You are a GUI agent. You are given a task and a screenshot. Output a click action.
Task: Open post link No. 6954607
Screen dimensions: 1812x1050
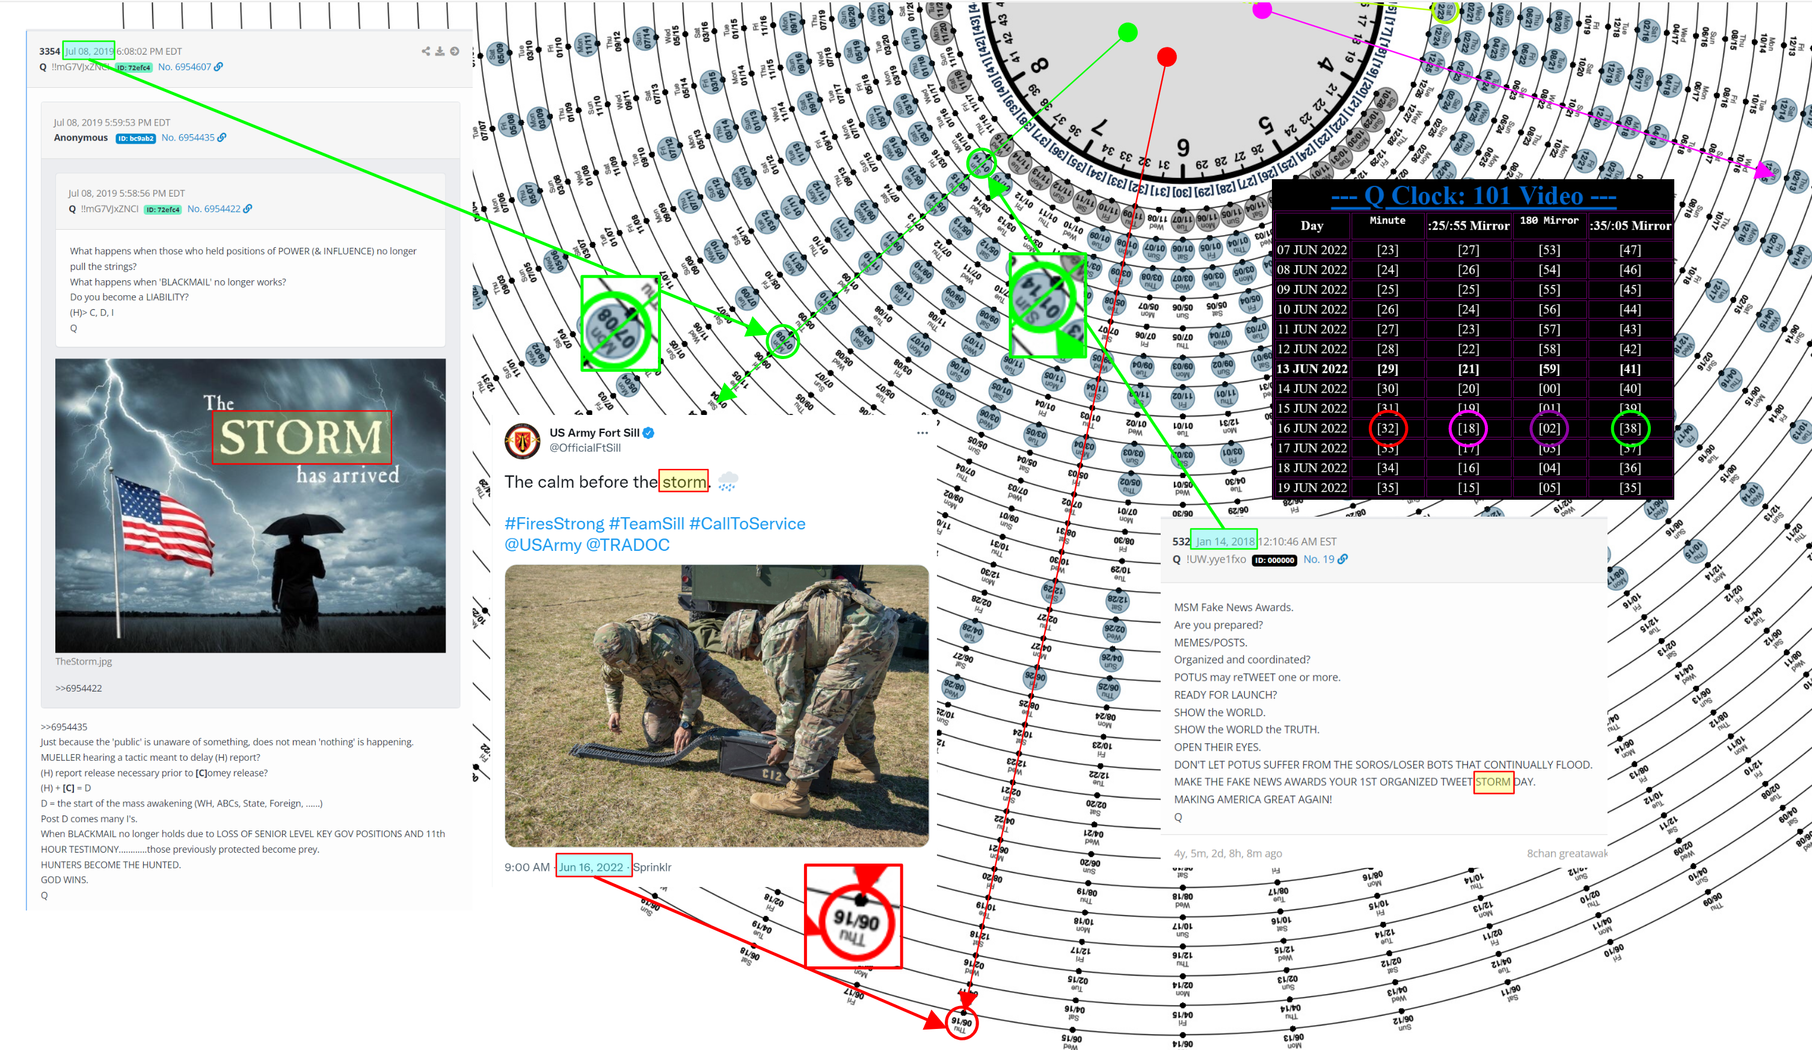coord(185,67)
